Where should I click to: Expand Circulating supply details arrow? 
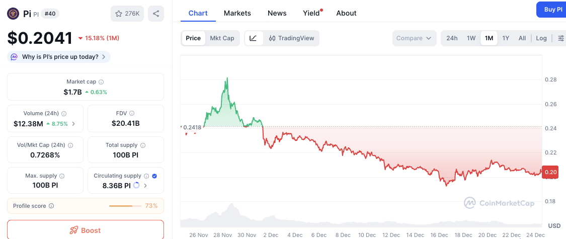pyautogui.click(x=146, y=186)
